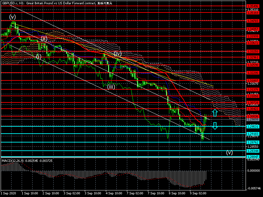Click the 1.35310 price axis value
This screenshot has width=263, height=197.
click(x=253, y=10)
